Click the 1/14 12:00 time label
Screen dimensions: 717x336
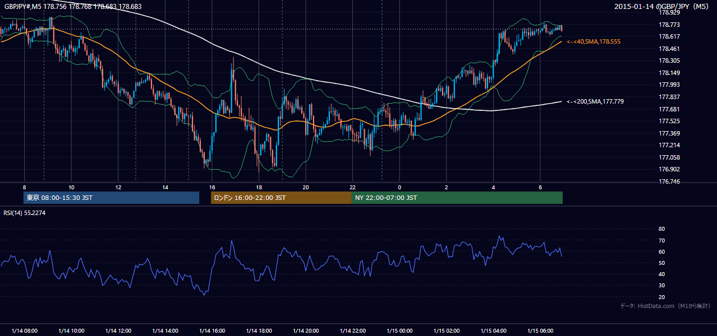click(118, 331)
